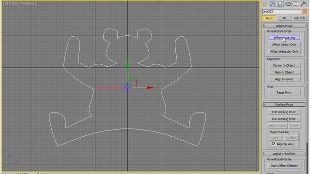
Task: Collapse the Adjust Pivot rollout
Action: tap(284, 26)
